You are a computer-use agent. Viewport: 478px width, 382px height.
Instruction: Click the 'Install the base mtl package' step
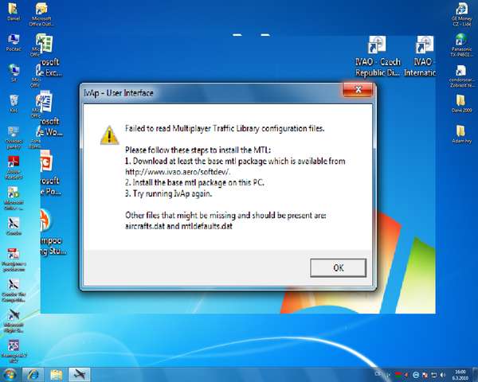point(194,183)
